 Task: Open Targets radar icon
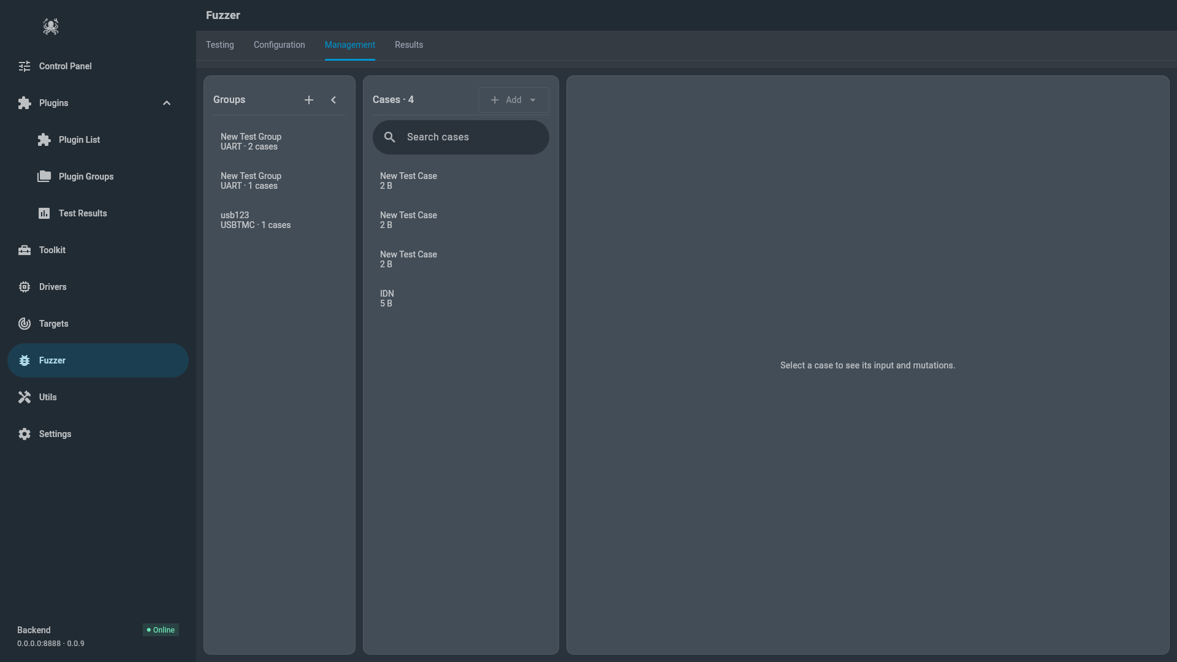[25, 324]
